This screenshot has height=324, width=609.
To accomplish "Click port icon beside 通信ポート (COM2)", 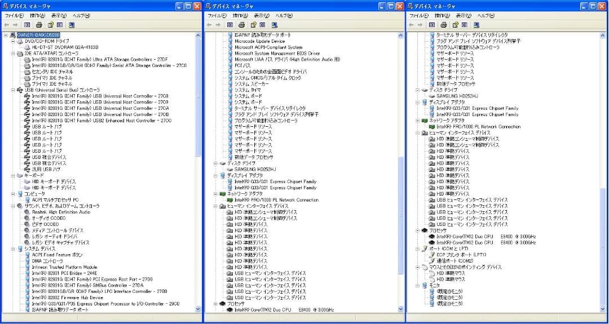I will (x=431, y=261).
